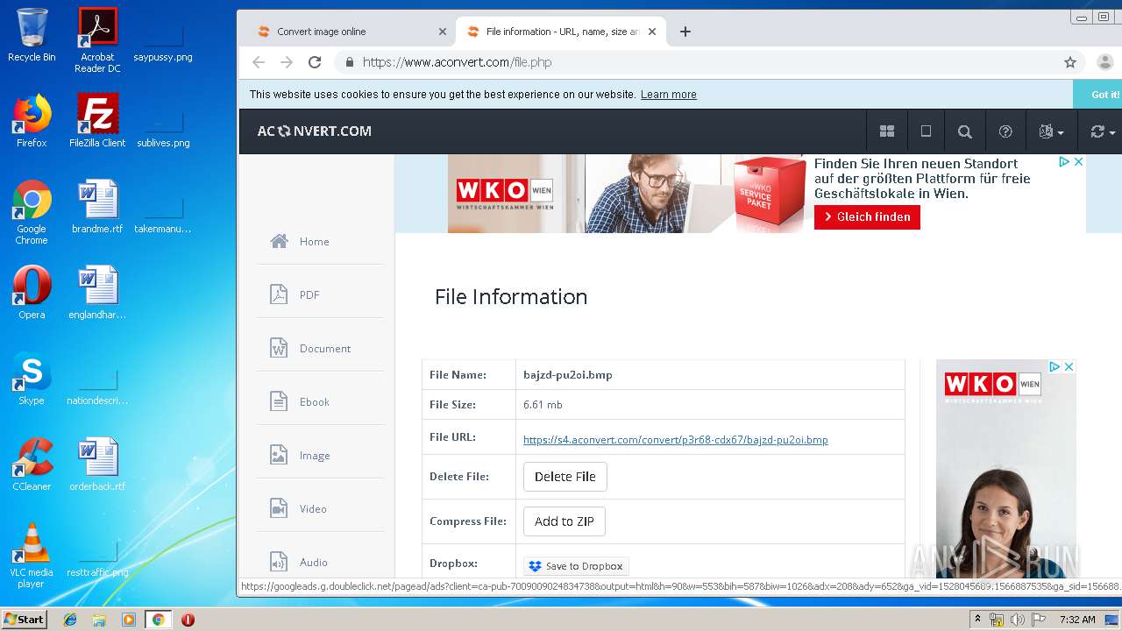Click the Windows Start button
The height and width of the screenshot is (631, 1122).
coord(24,619)
